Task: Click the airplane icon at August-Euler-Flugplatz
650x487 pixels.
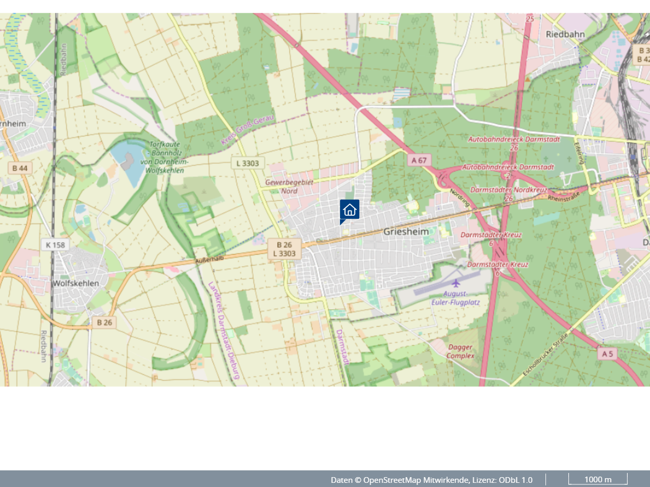Action: tap(456, 283)
